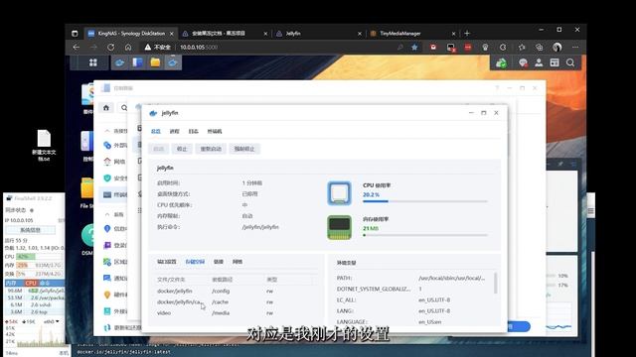Click the Control Panel home icon
The image size is (636, 357).
point(106,108)
